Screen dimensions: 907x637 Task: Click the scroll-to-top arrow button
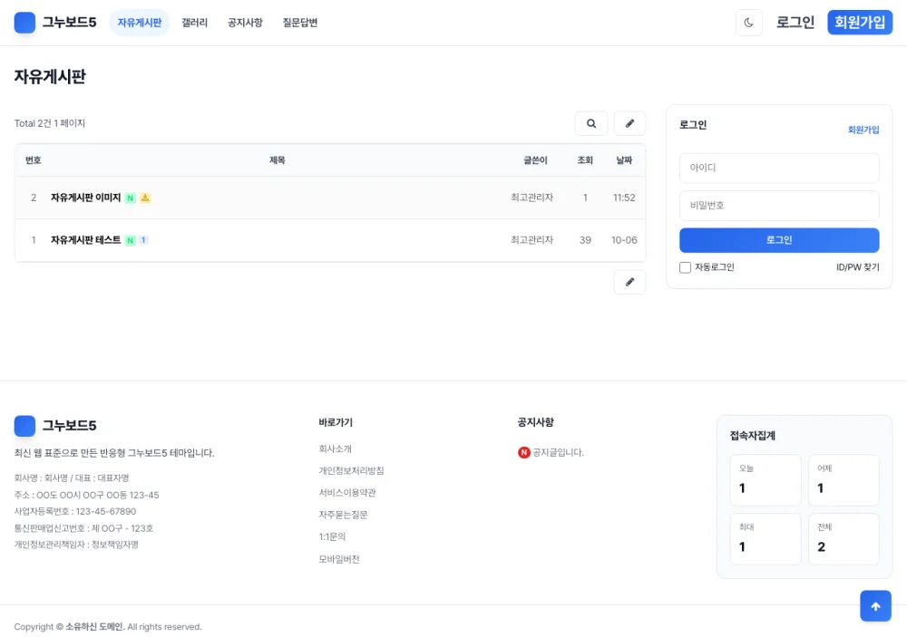(876, 606)
